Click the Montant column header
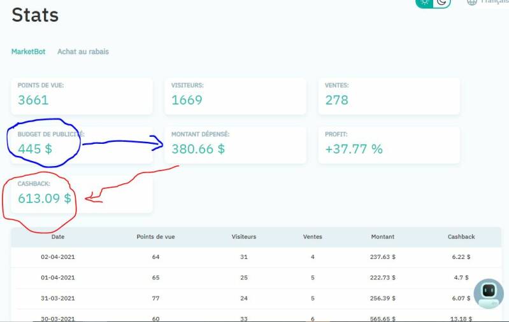 pos(383,237)
